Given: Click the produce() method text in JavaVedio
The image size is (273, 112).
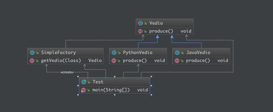Looking at the screenshot, I should pos(198,61).
